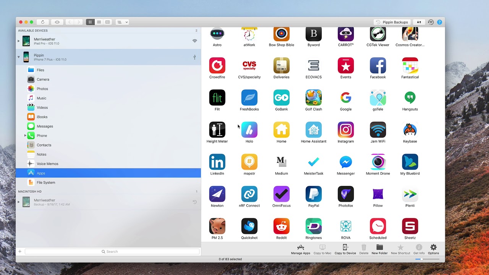Click the Manage Apps toolbar button
Image resolution: width=489 pixels, height=275 pixels.
coord(301,249)
